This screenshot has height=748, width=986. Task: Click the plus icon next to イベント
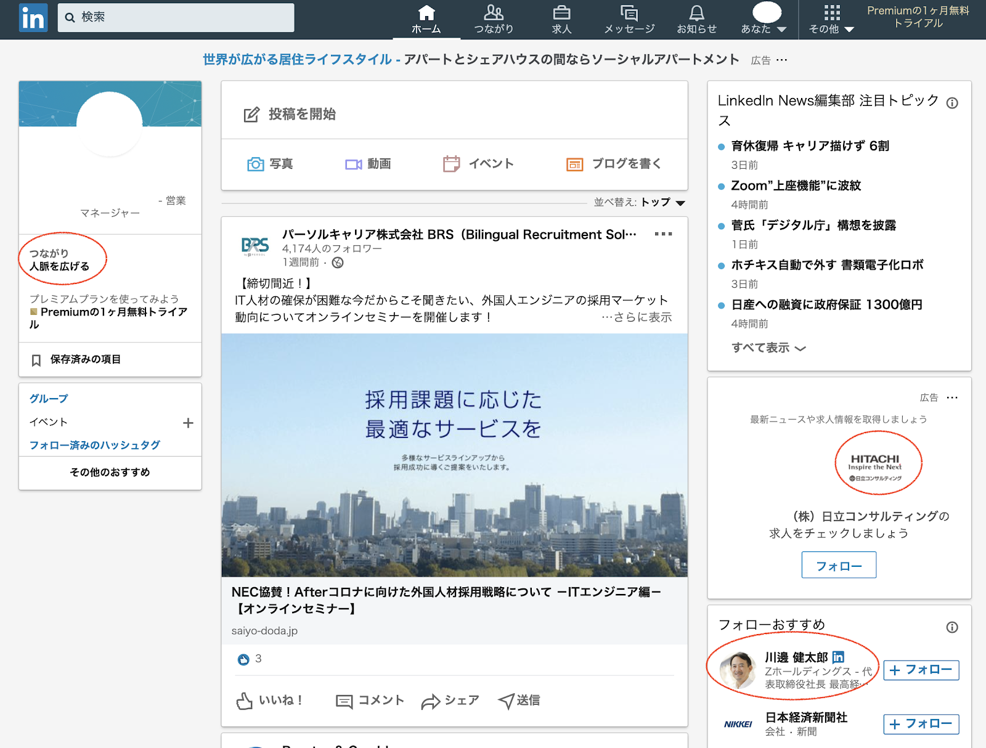click(x=188, y=423)
